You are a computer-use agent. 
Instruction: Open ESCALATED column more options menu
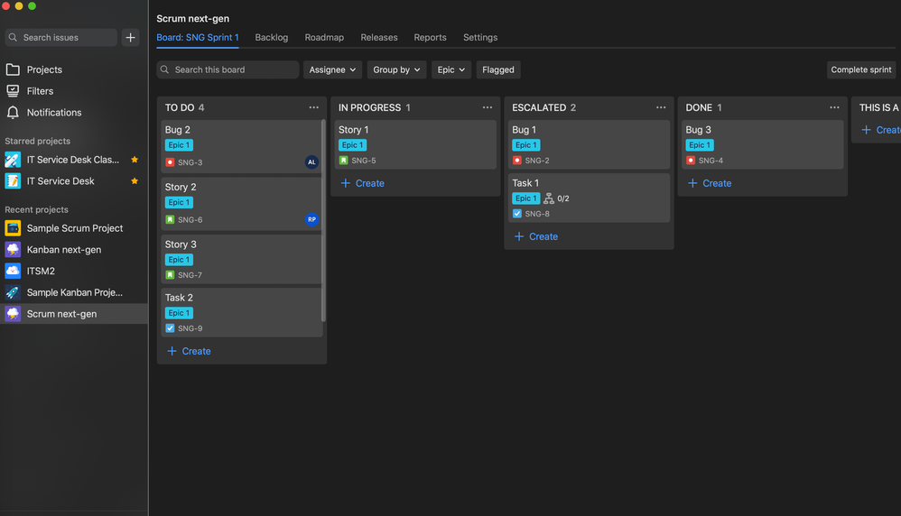[661, 107]
